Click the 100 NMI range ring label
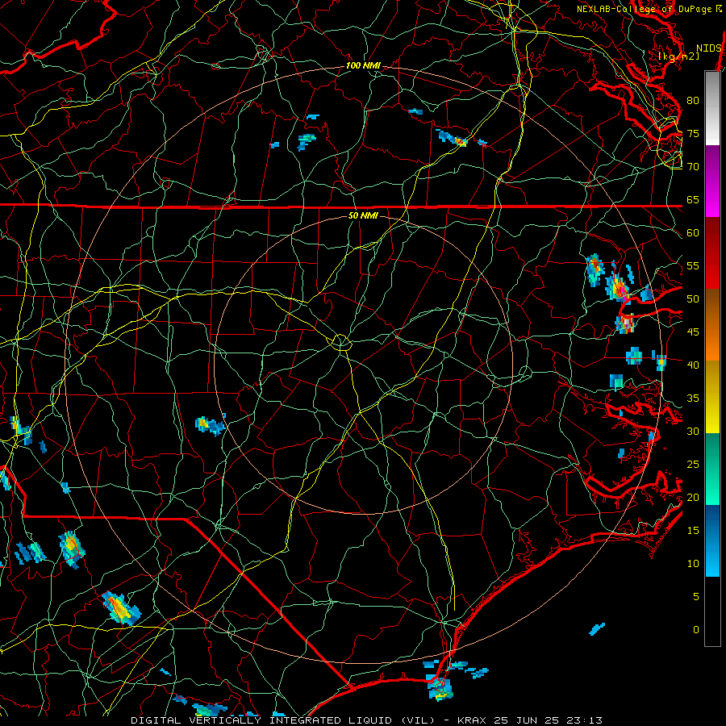This screenshot has height=726, width=726. click(x=363, y=66)
